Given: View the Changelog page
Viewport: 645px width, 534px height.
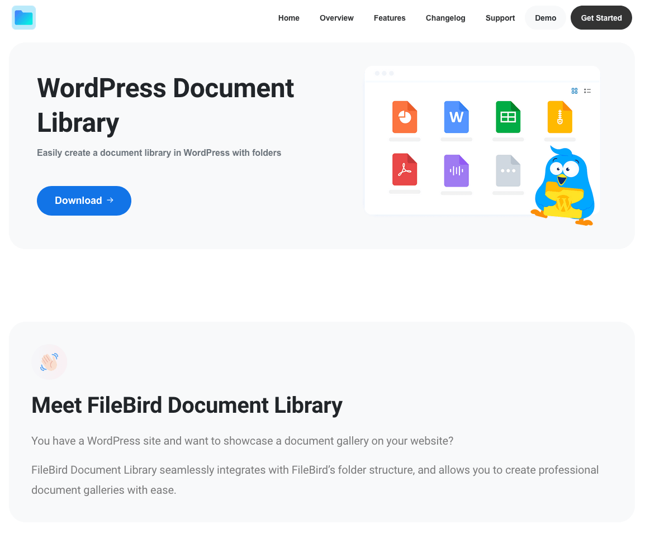Looking at the screenshot, I should (445, 18).
